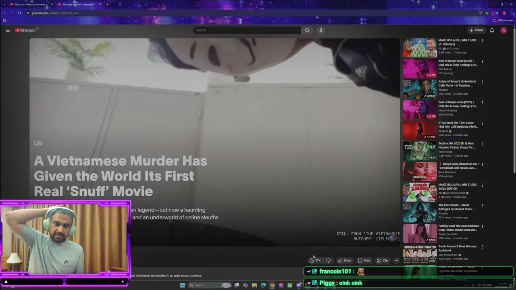This screenshot has width=516, height=290.
Task: Open Microsoft Edge from the taskbar
Action: [x=263, y=285]
